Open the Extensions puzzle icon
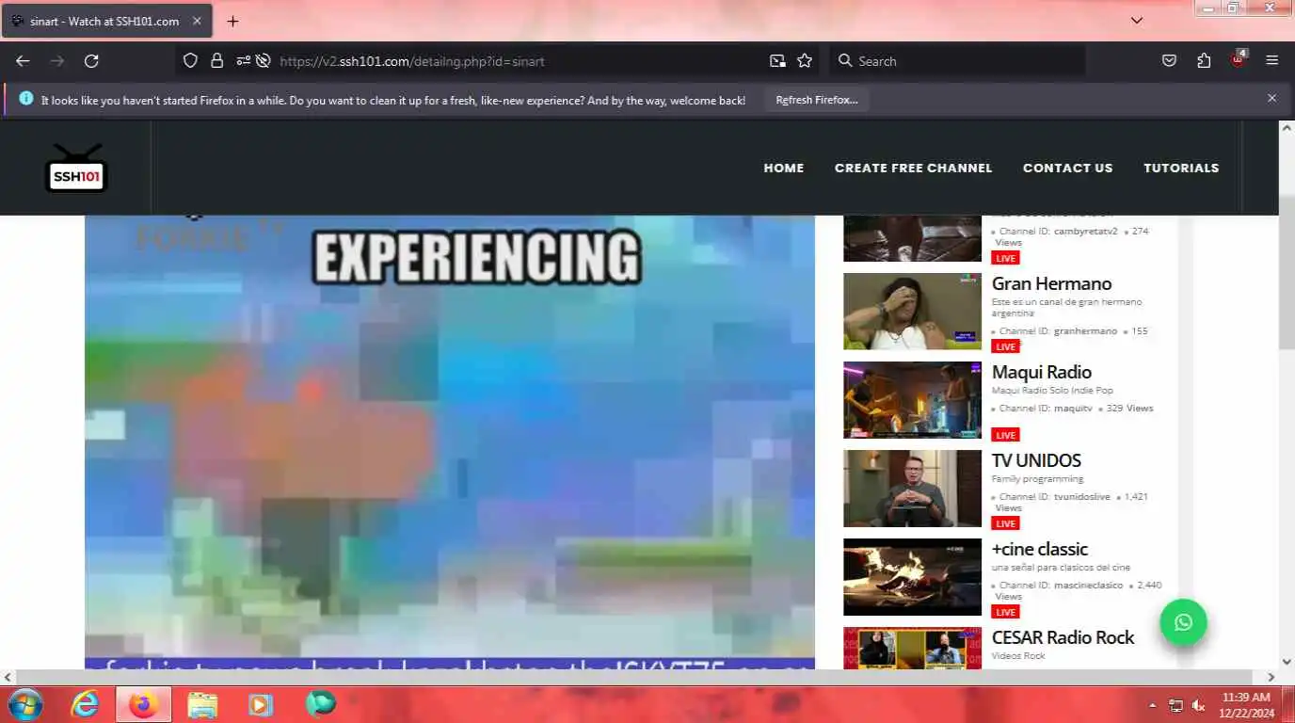 [x=1204, y=61]
